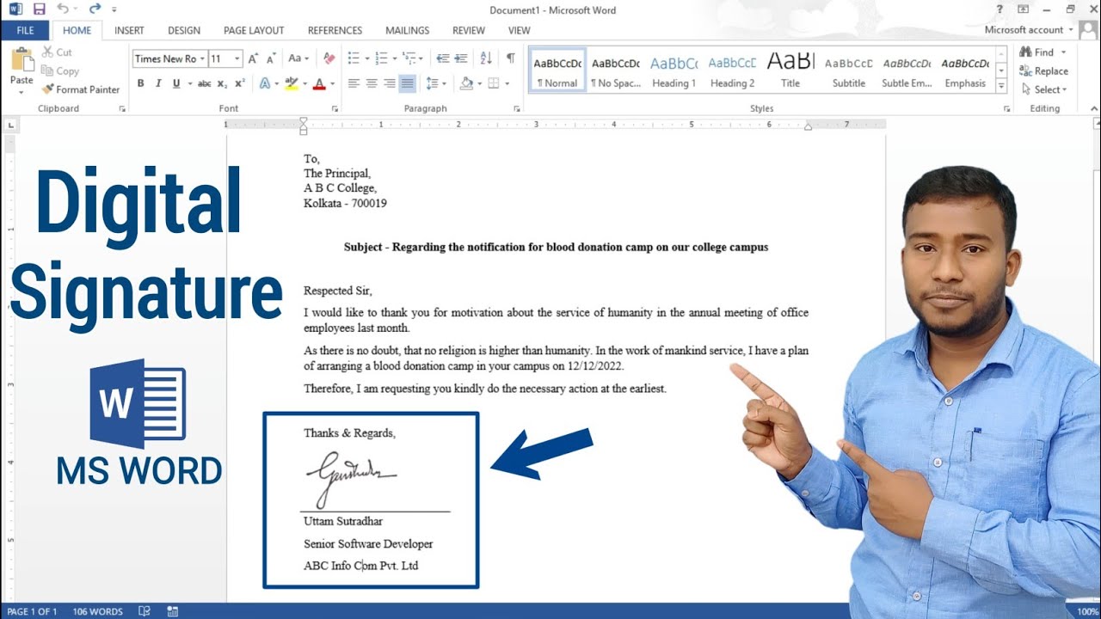Grow the font size
The width and height of the screenshot is (1101, 619).
tap(253, 58)
